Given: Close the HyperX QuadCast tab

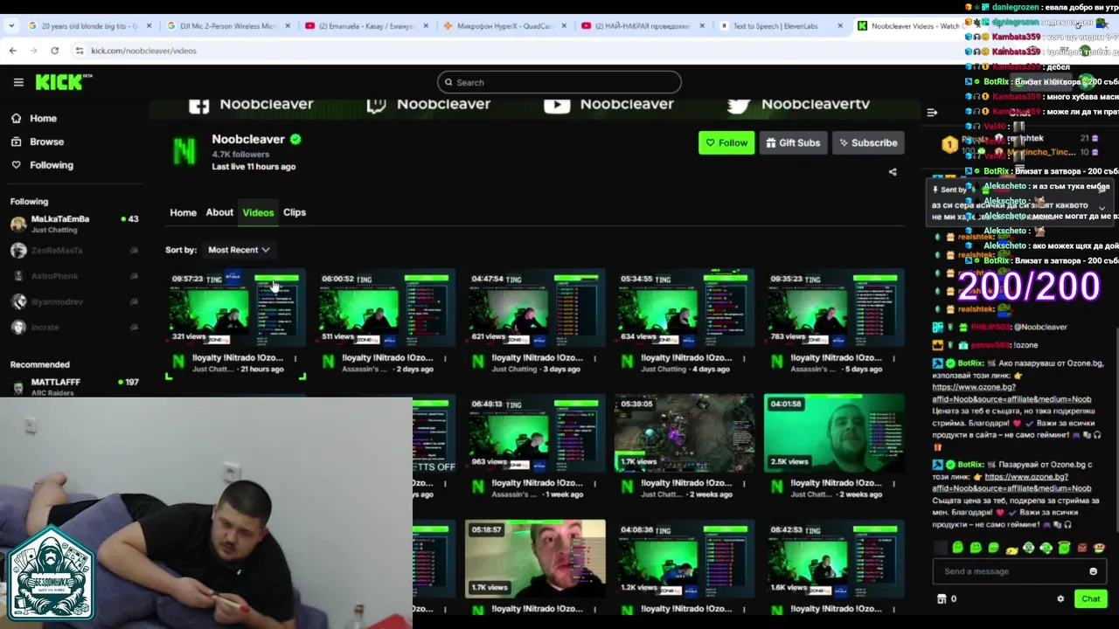Looking at the screenshot, I should pos(564,26).
